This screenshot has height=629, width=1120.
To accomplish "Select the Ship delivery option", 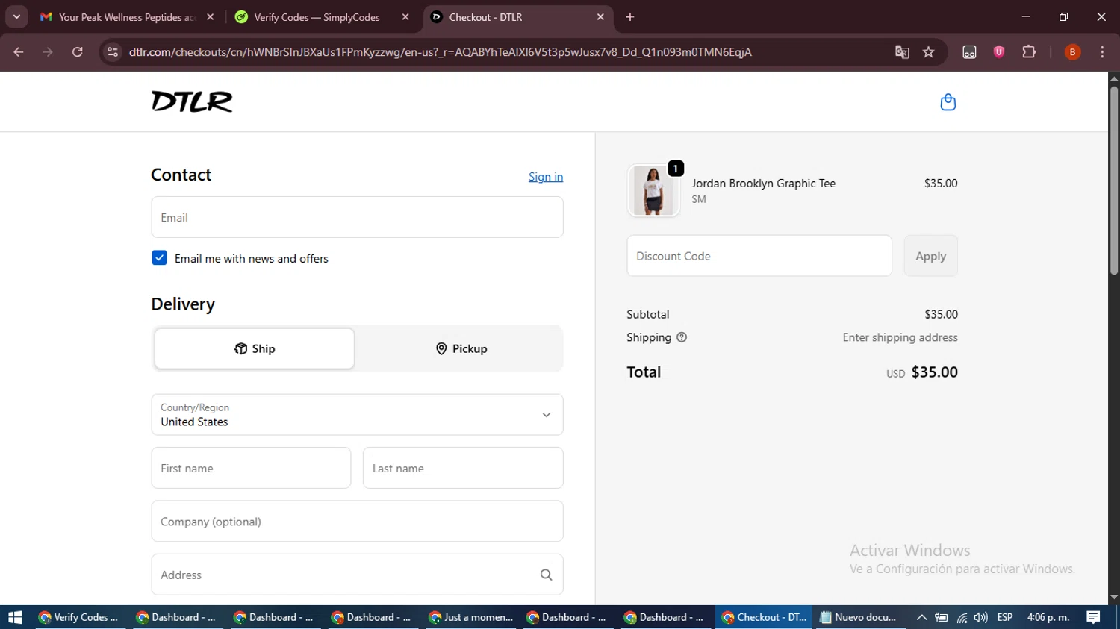I will tap(255, 348).
